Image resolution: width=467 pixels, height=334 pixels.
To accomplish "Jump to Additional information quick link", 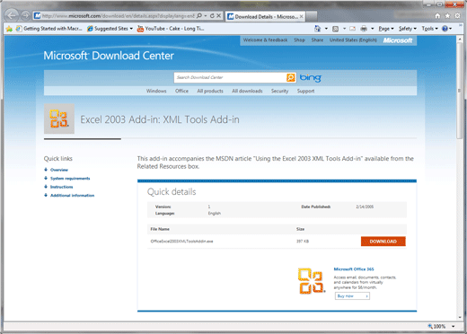I will (72, 196).
